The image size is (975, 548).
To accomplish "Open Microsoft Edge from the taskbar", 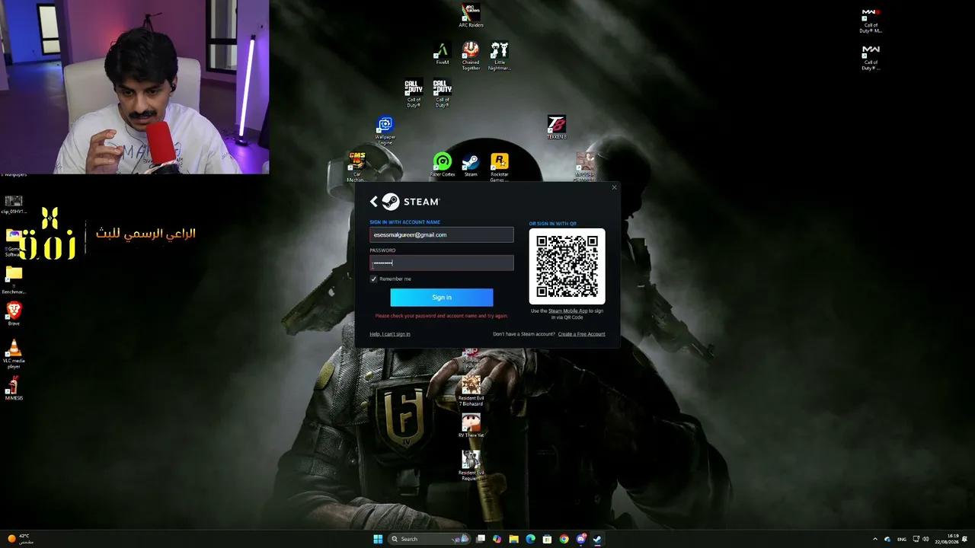I will pyautogui.click(x=531, y=539).
